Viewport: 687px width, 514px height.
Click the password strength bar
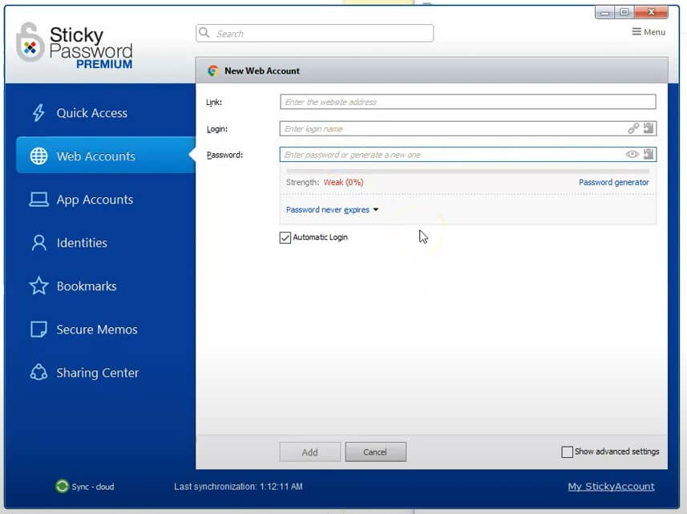[467, 171]
